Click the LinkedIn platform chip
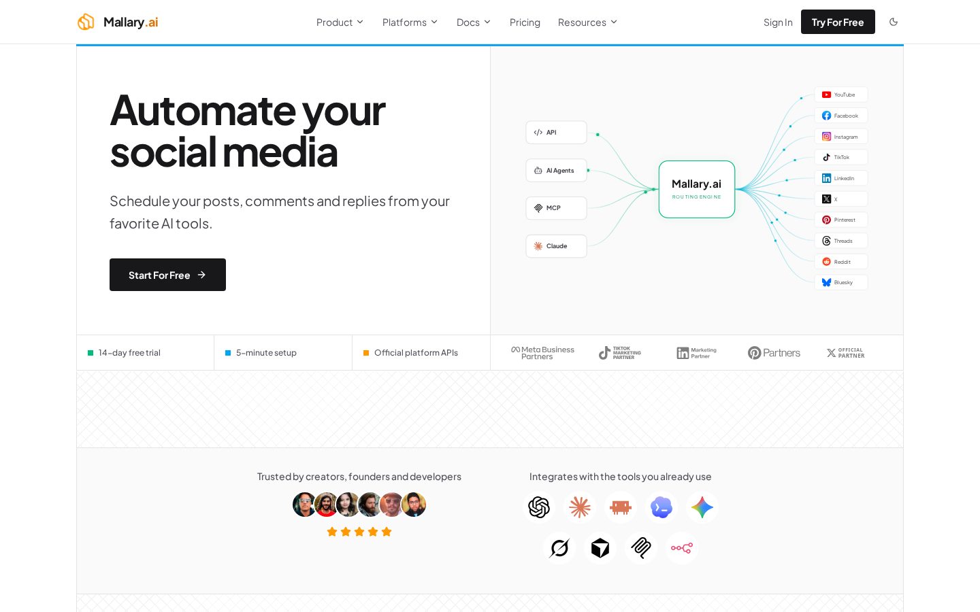The height and width of the screenshot is (612, 980). pos(840,178)
